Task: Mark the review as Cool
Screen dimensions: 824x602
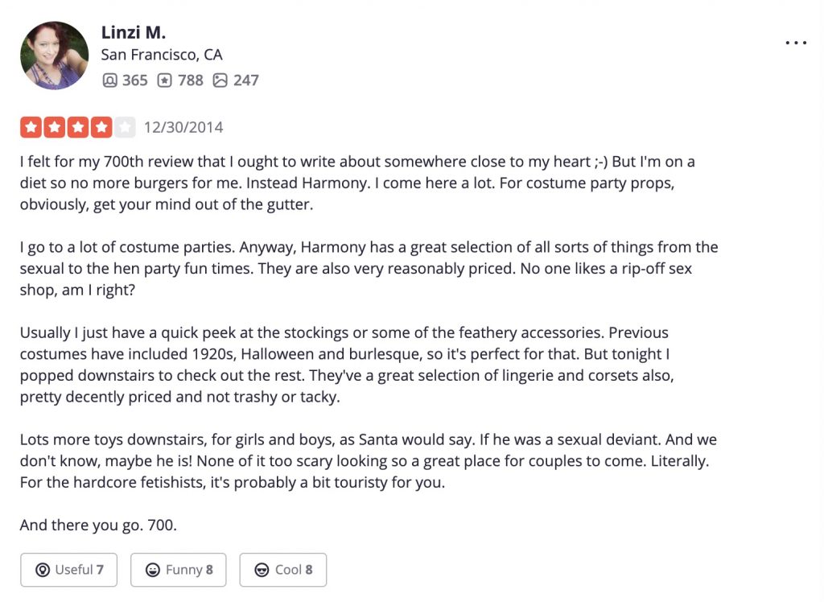Action: click(282, 569)
